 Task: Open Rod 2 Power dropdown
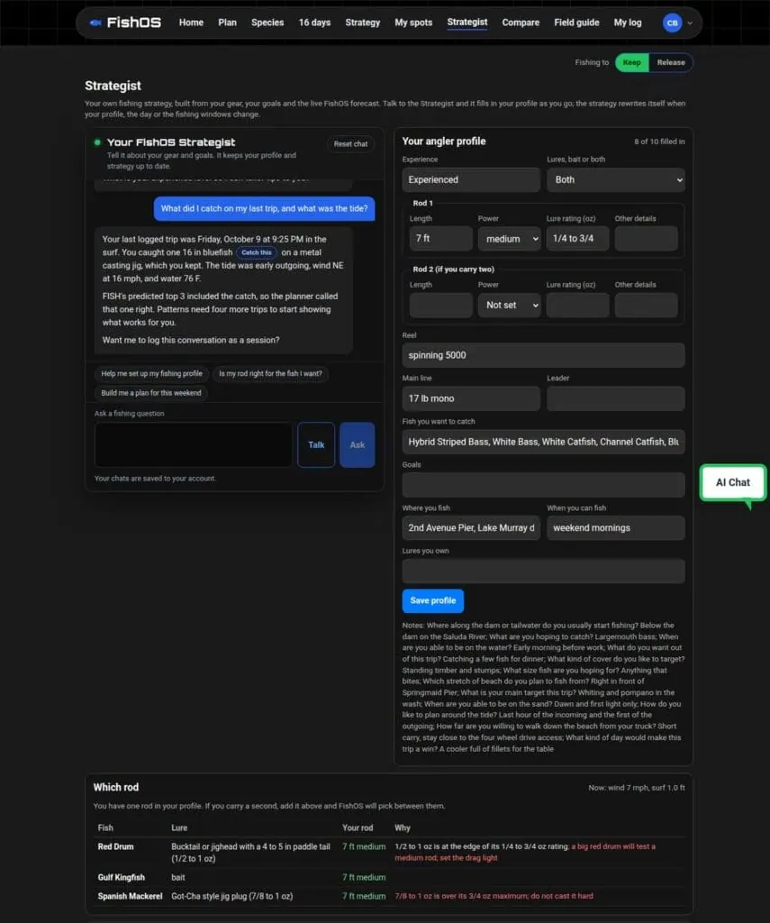pyautogui.click(x=510, y=305)
